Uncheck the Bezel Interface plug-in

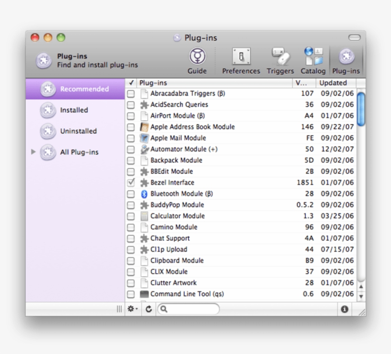(131, 182)
